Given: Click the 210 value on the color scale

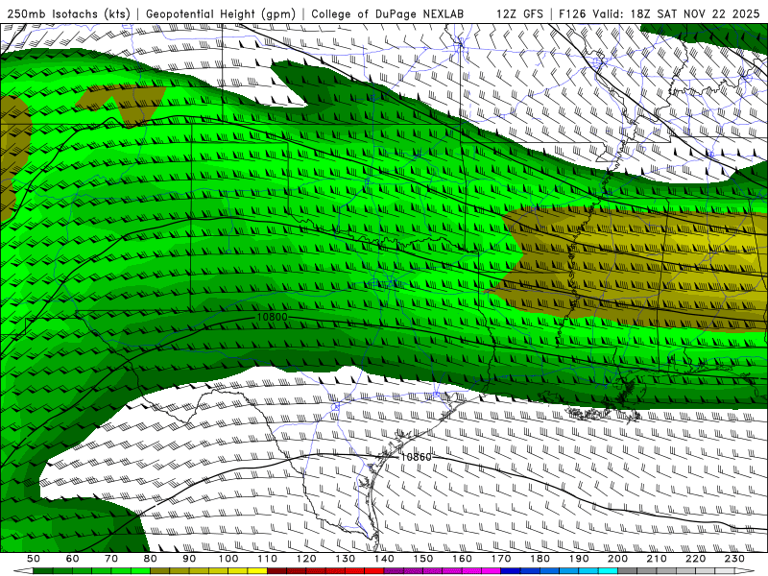Looking at the screenshot, I should point(657,559).
